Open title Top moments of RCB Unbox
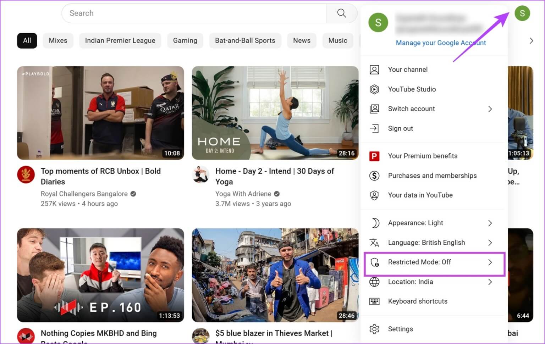 101,176
